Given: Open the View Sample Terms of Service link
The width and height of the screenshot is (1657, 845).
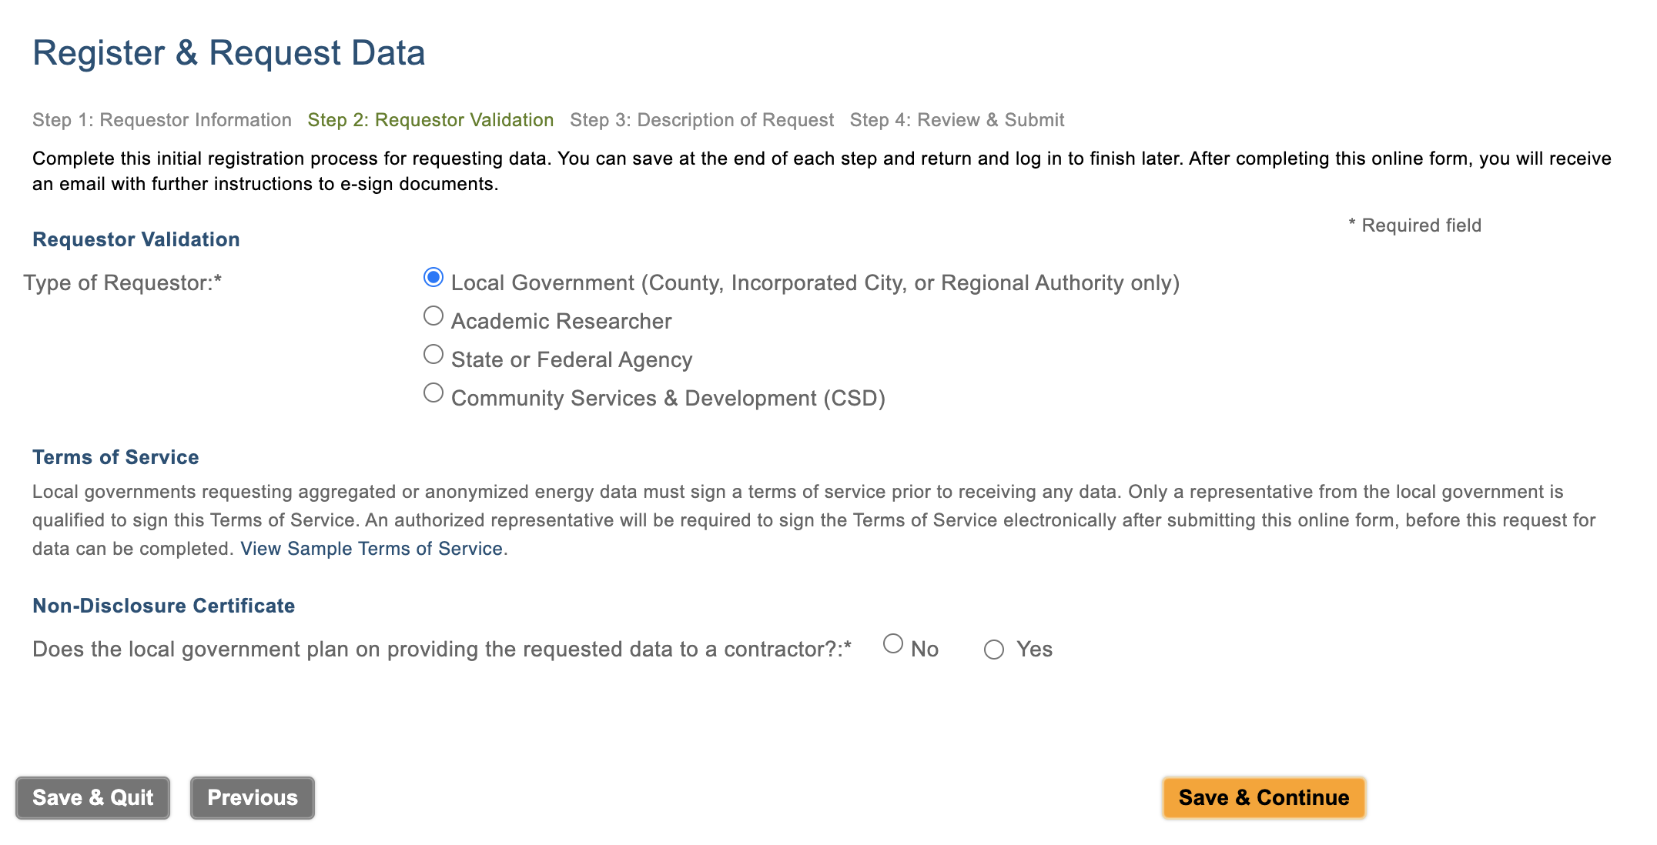Looking at the screenshot, I should pyautogui.click(x=372, y=549).
